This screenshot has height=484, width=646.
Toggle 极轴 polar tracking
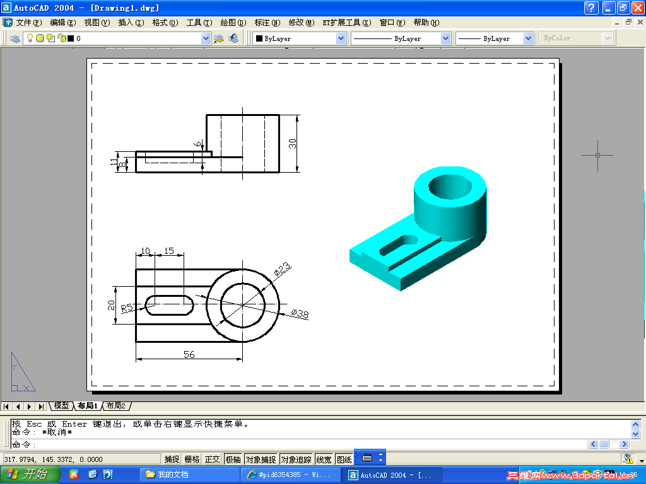pos(233,459)
